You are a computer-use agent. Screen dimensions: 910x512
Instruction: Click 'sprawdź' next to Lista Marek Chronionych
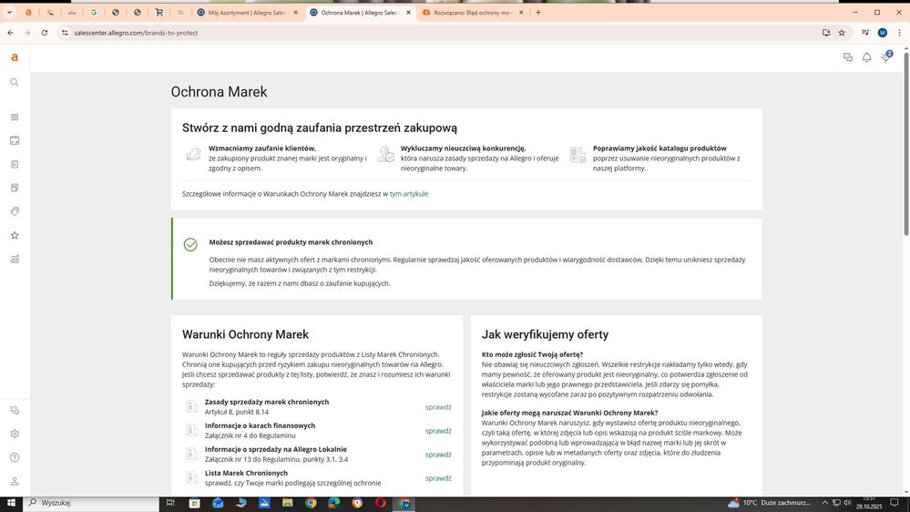point(437,478)
